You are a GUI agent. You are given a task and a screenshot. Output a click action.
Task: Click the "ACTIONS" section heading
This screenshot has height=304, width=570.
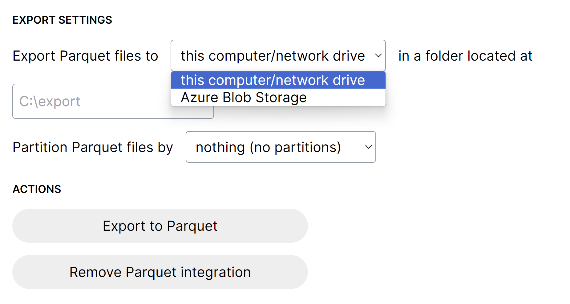click(37, 189)
